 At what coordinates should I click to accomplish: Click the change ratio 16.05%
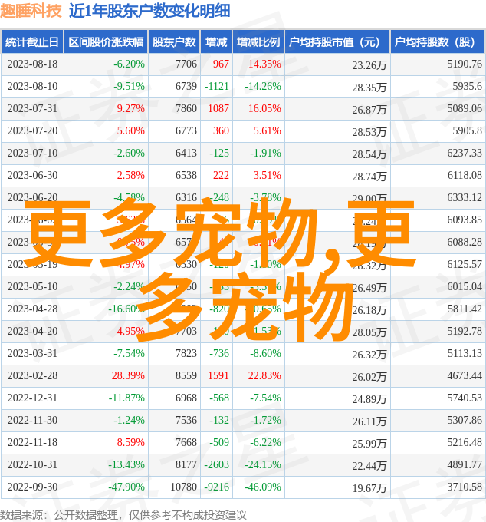tap(264, 108)
